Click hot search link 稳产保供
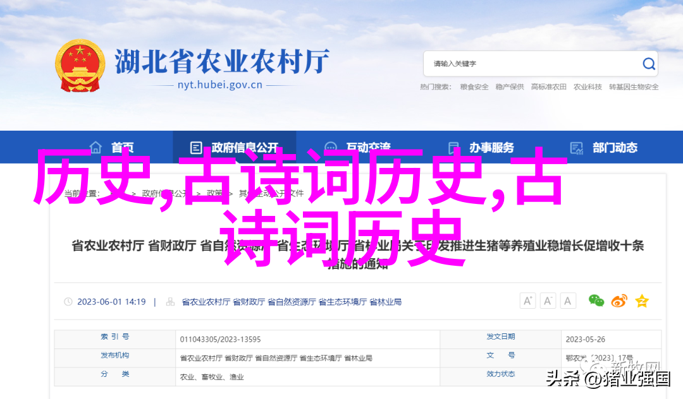This screenshot has height=399, width=683. pyautogui.click(x=510, y=87)
